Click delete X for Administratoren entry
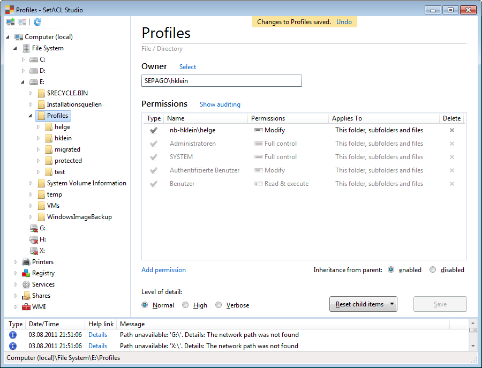Screen dimensions: 482x368 [452, 144]
